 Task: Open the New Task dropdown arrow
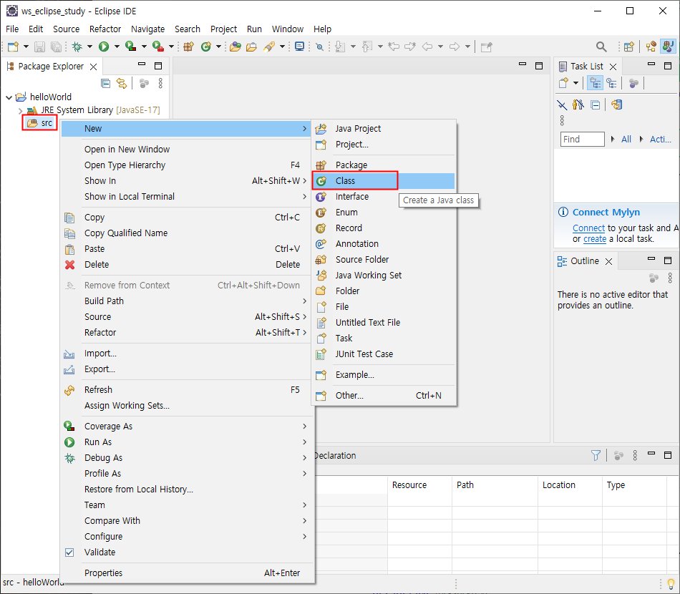pyautogui.click(x=576, y=83)
